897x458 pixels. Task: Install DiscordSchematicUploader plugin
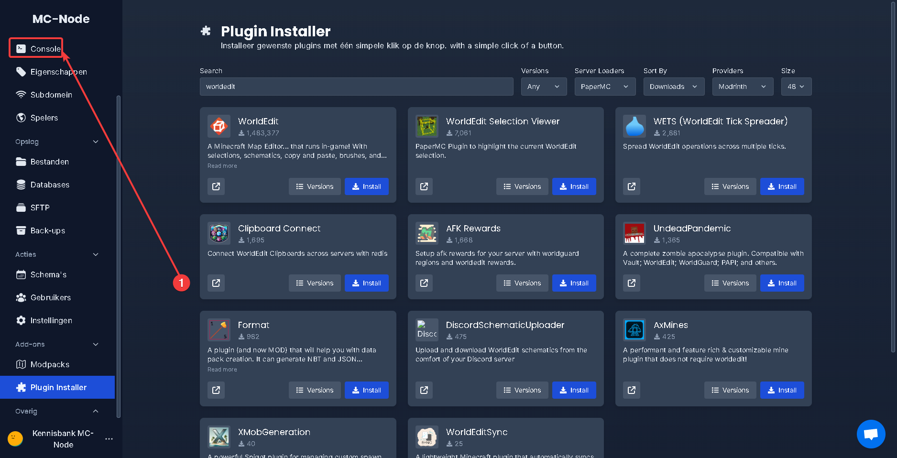574,390
